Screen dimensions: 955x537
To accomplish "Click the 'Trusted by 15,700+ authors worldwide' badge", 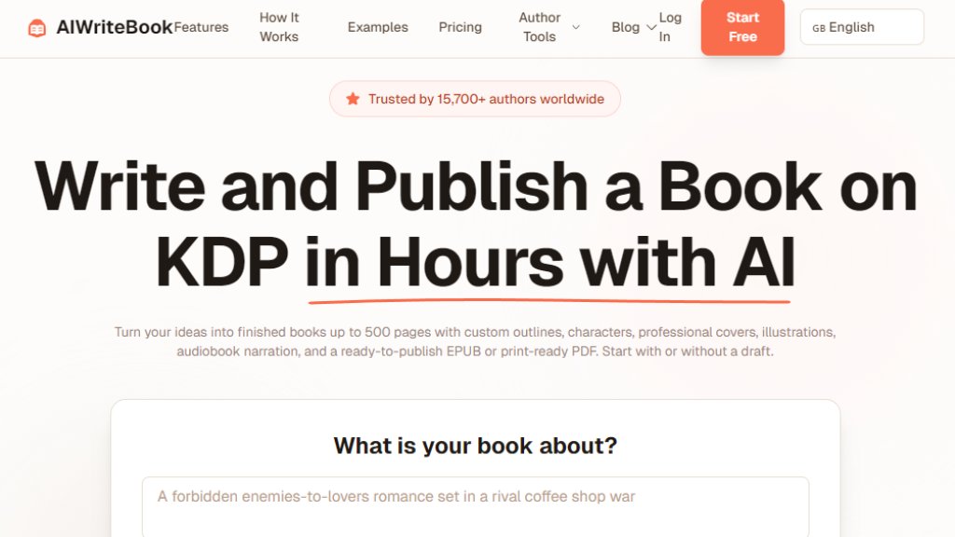I will point(475,99).
